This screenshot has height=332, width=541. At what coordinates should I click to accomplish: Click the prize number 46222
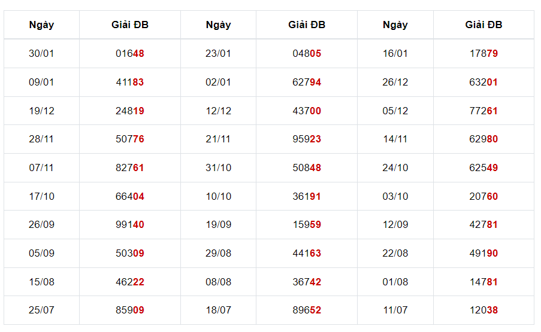click(x=130, y=282)
